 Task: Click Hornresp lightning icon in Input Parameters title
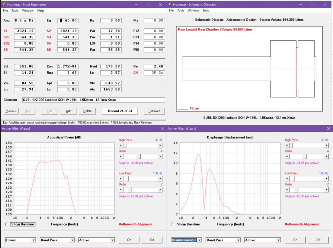point(4,4)
